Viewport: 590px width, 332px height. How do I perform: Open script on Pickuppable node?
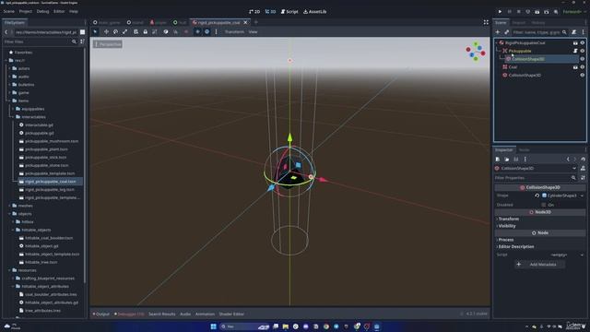coord(575,51)
